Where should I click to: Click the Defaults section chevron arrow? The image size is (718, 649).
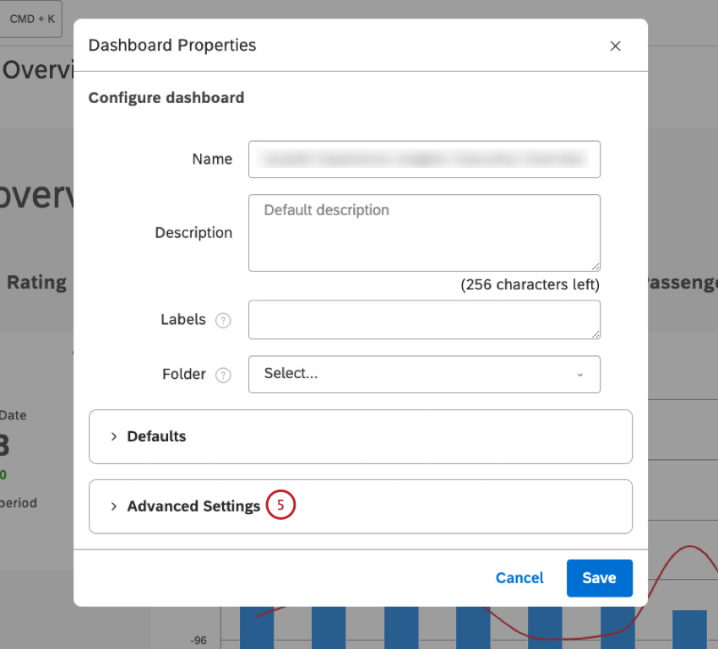114,436
